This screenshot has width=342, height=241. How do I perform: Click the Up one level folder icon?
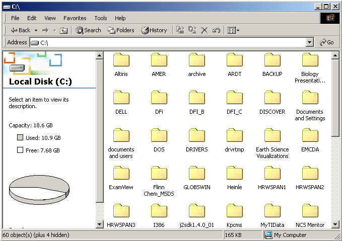click(x=63, y=30)
